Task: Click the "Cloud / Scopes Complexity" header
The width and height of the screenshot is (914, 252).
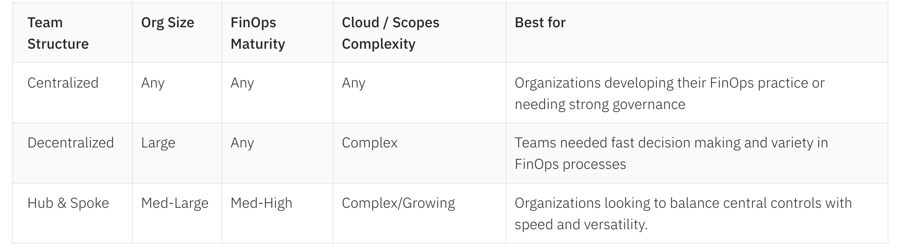Action: click(x=390, y=33)
